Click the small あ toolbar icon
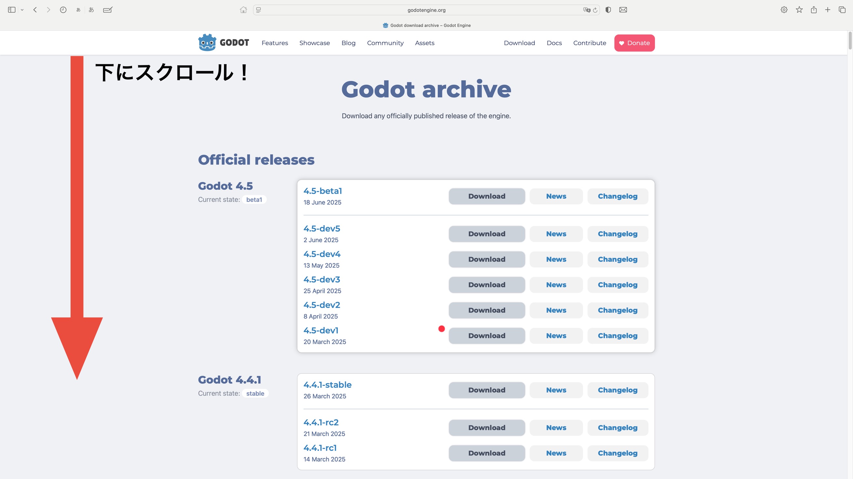853x479 pixels. tap(78, 10)
